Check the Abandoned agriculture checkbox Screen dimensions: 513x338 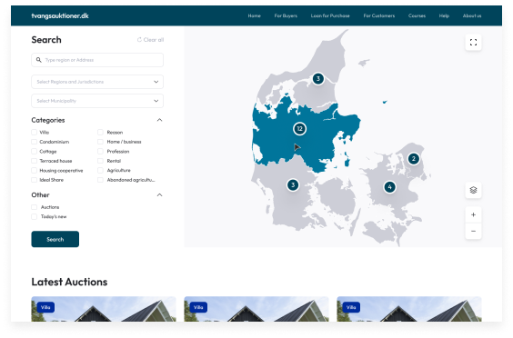click(100, 180)
